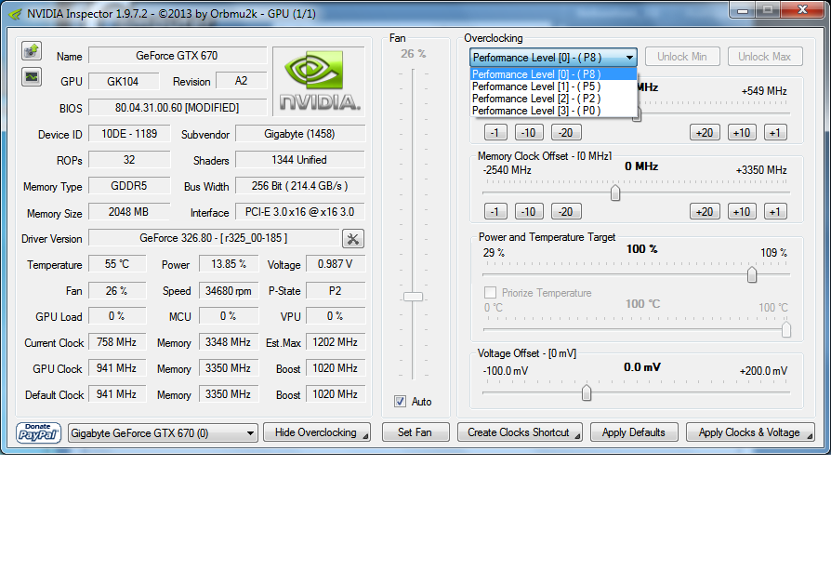Minimize the NVIDIA Inspector window
831x571 pixels.
click(x=743, y=9)
